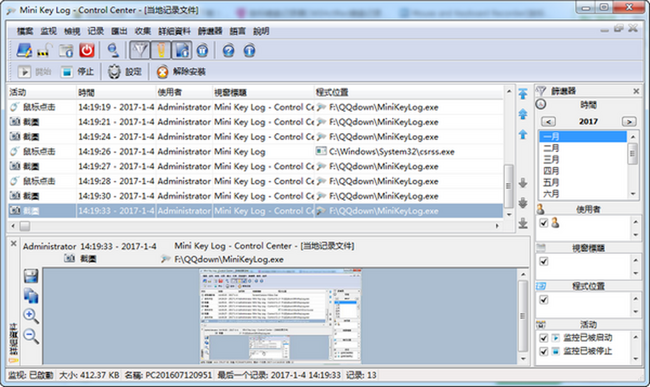Click the double down arrow beside the log list
650x387 pixels.
coord(523,203)
